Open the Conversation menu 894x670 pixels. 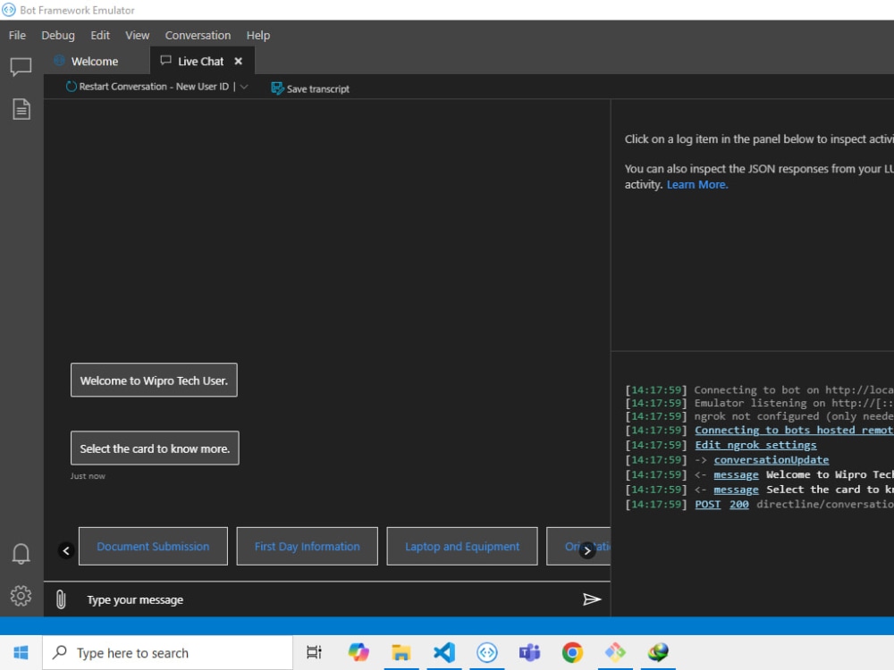(x=198, y=35)
